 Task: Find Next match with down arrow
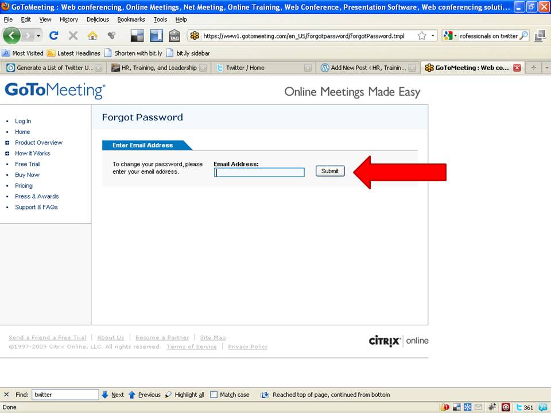[112, 395]
